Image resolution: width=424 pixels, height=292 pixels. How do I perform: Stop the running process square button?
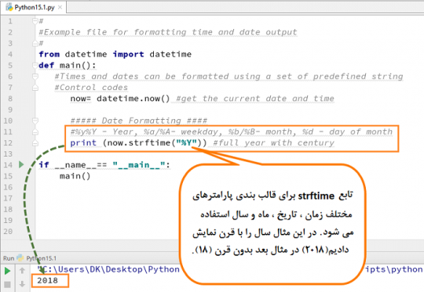(8, 284)
